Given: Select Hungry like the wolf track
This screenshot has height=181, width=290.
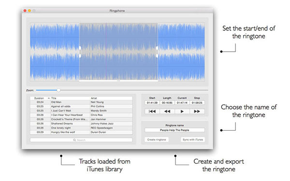Looking at the screenshot, I should (x=81, y=132).
